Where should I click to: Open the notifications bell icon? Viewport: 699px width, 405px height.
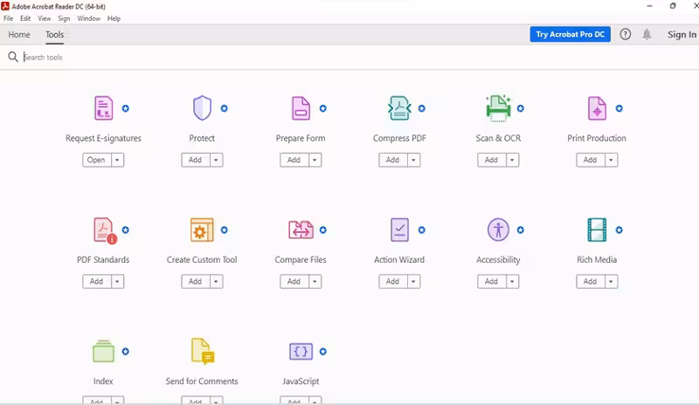(647, 34)
